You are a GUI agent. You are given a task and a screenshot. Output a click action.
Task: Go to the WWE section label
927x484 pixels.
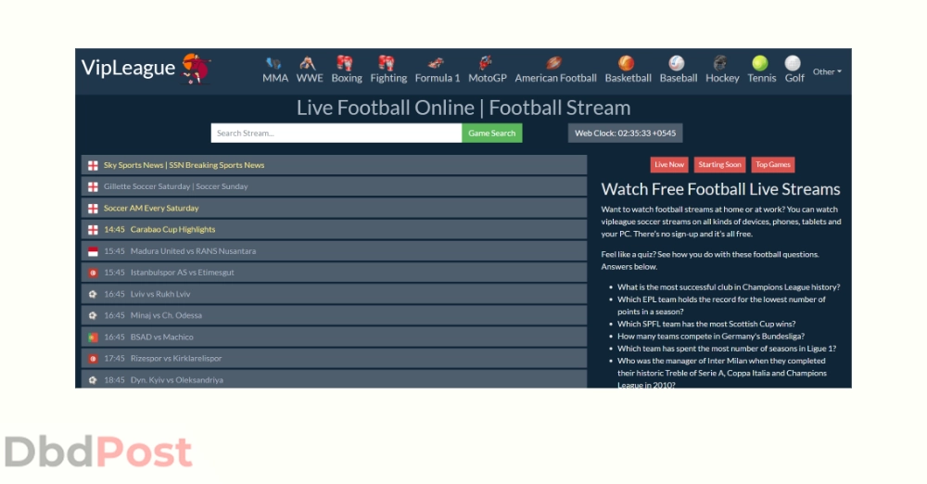click(x=310, y=78)
